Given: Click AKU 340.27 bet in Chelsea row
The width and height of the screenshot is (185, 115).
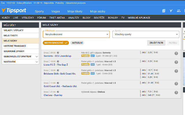Looking at the screenshot, I should click(x=150, y=95).
